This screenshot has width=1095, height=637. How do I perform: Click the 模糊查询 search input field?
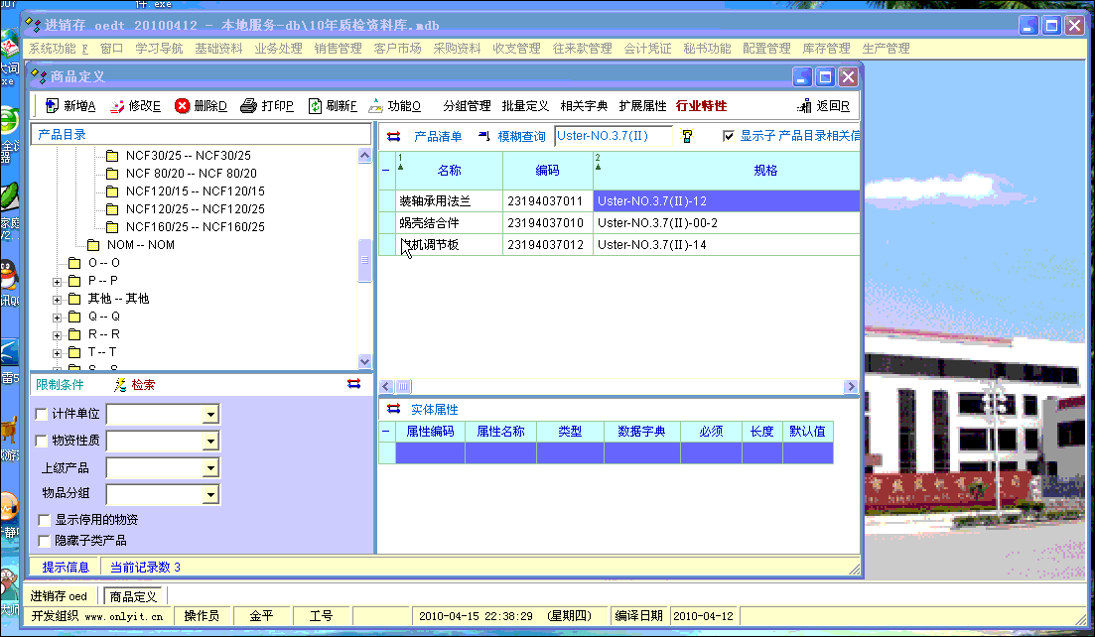pos(613,136)
